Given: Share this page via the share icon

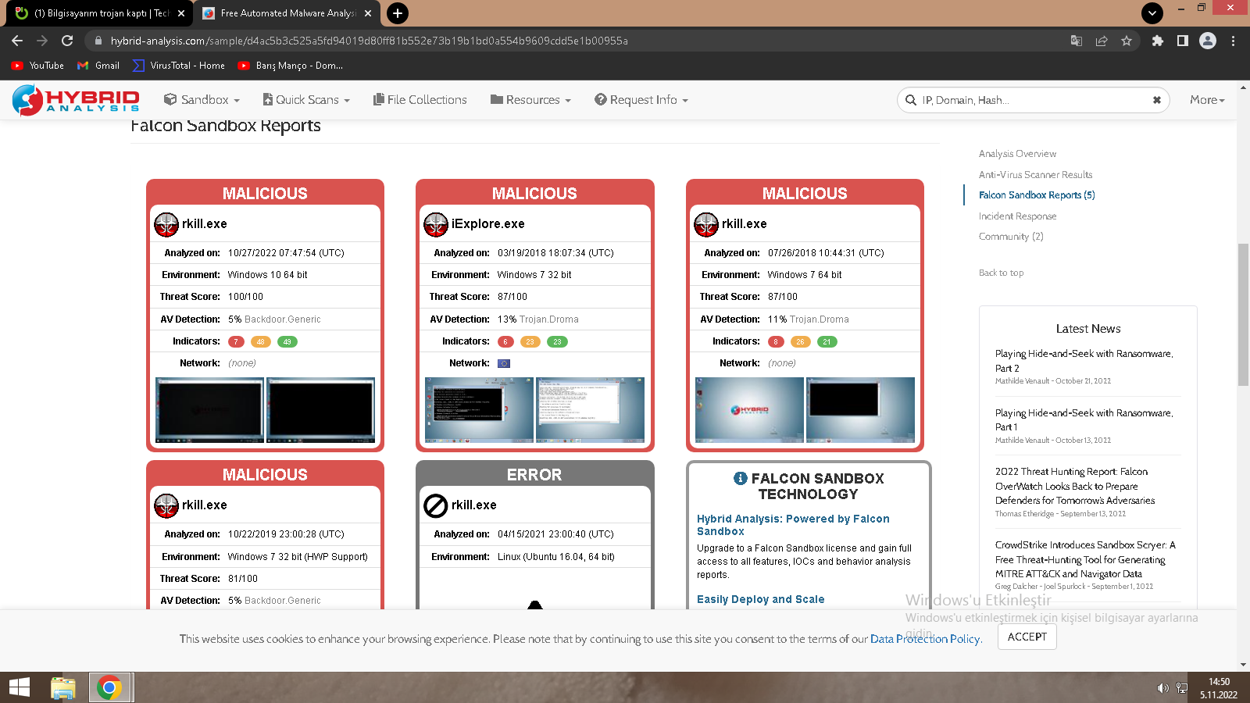Looking at the screenshot, I should [1102, 41].
